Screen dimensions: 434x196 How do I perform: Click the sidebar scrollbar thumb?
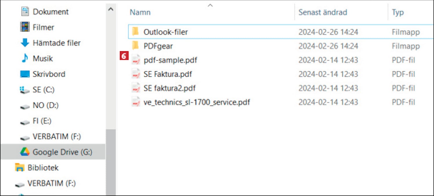coord(111,162)
